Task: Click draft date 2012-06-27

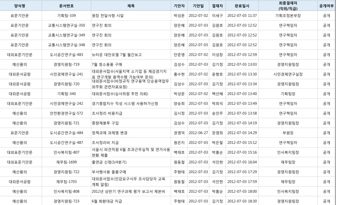Action: coord(198,133)
